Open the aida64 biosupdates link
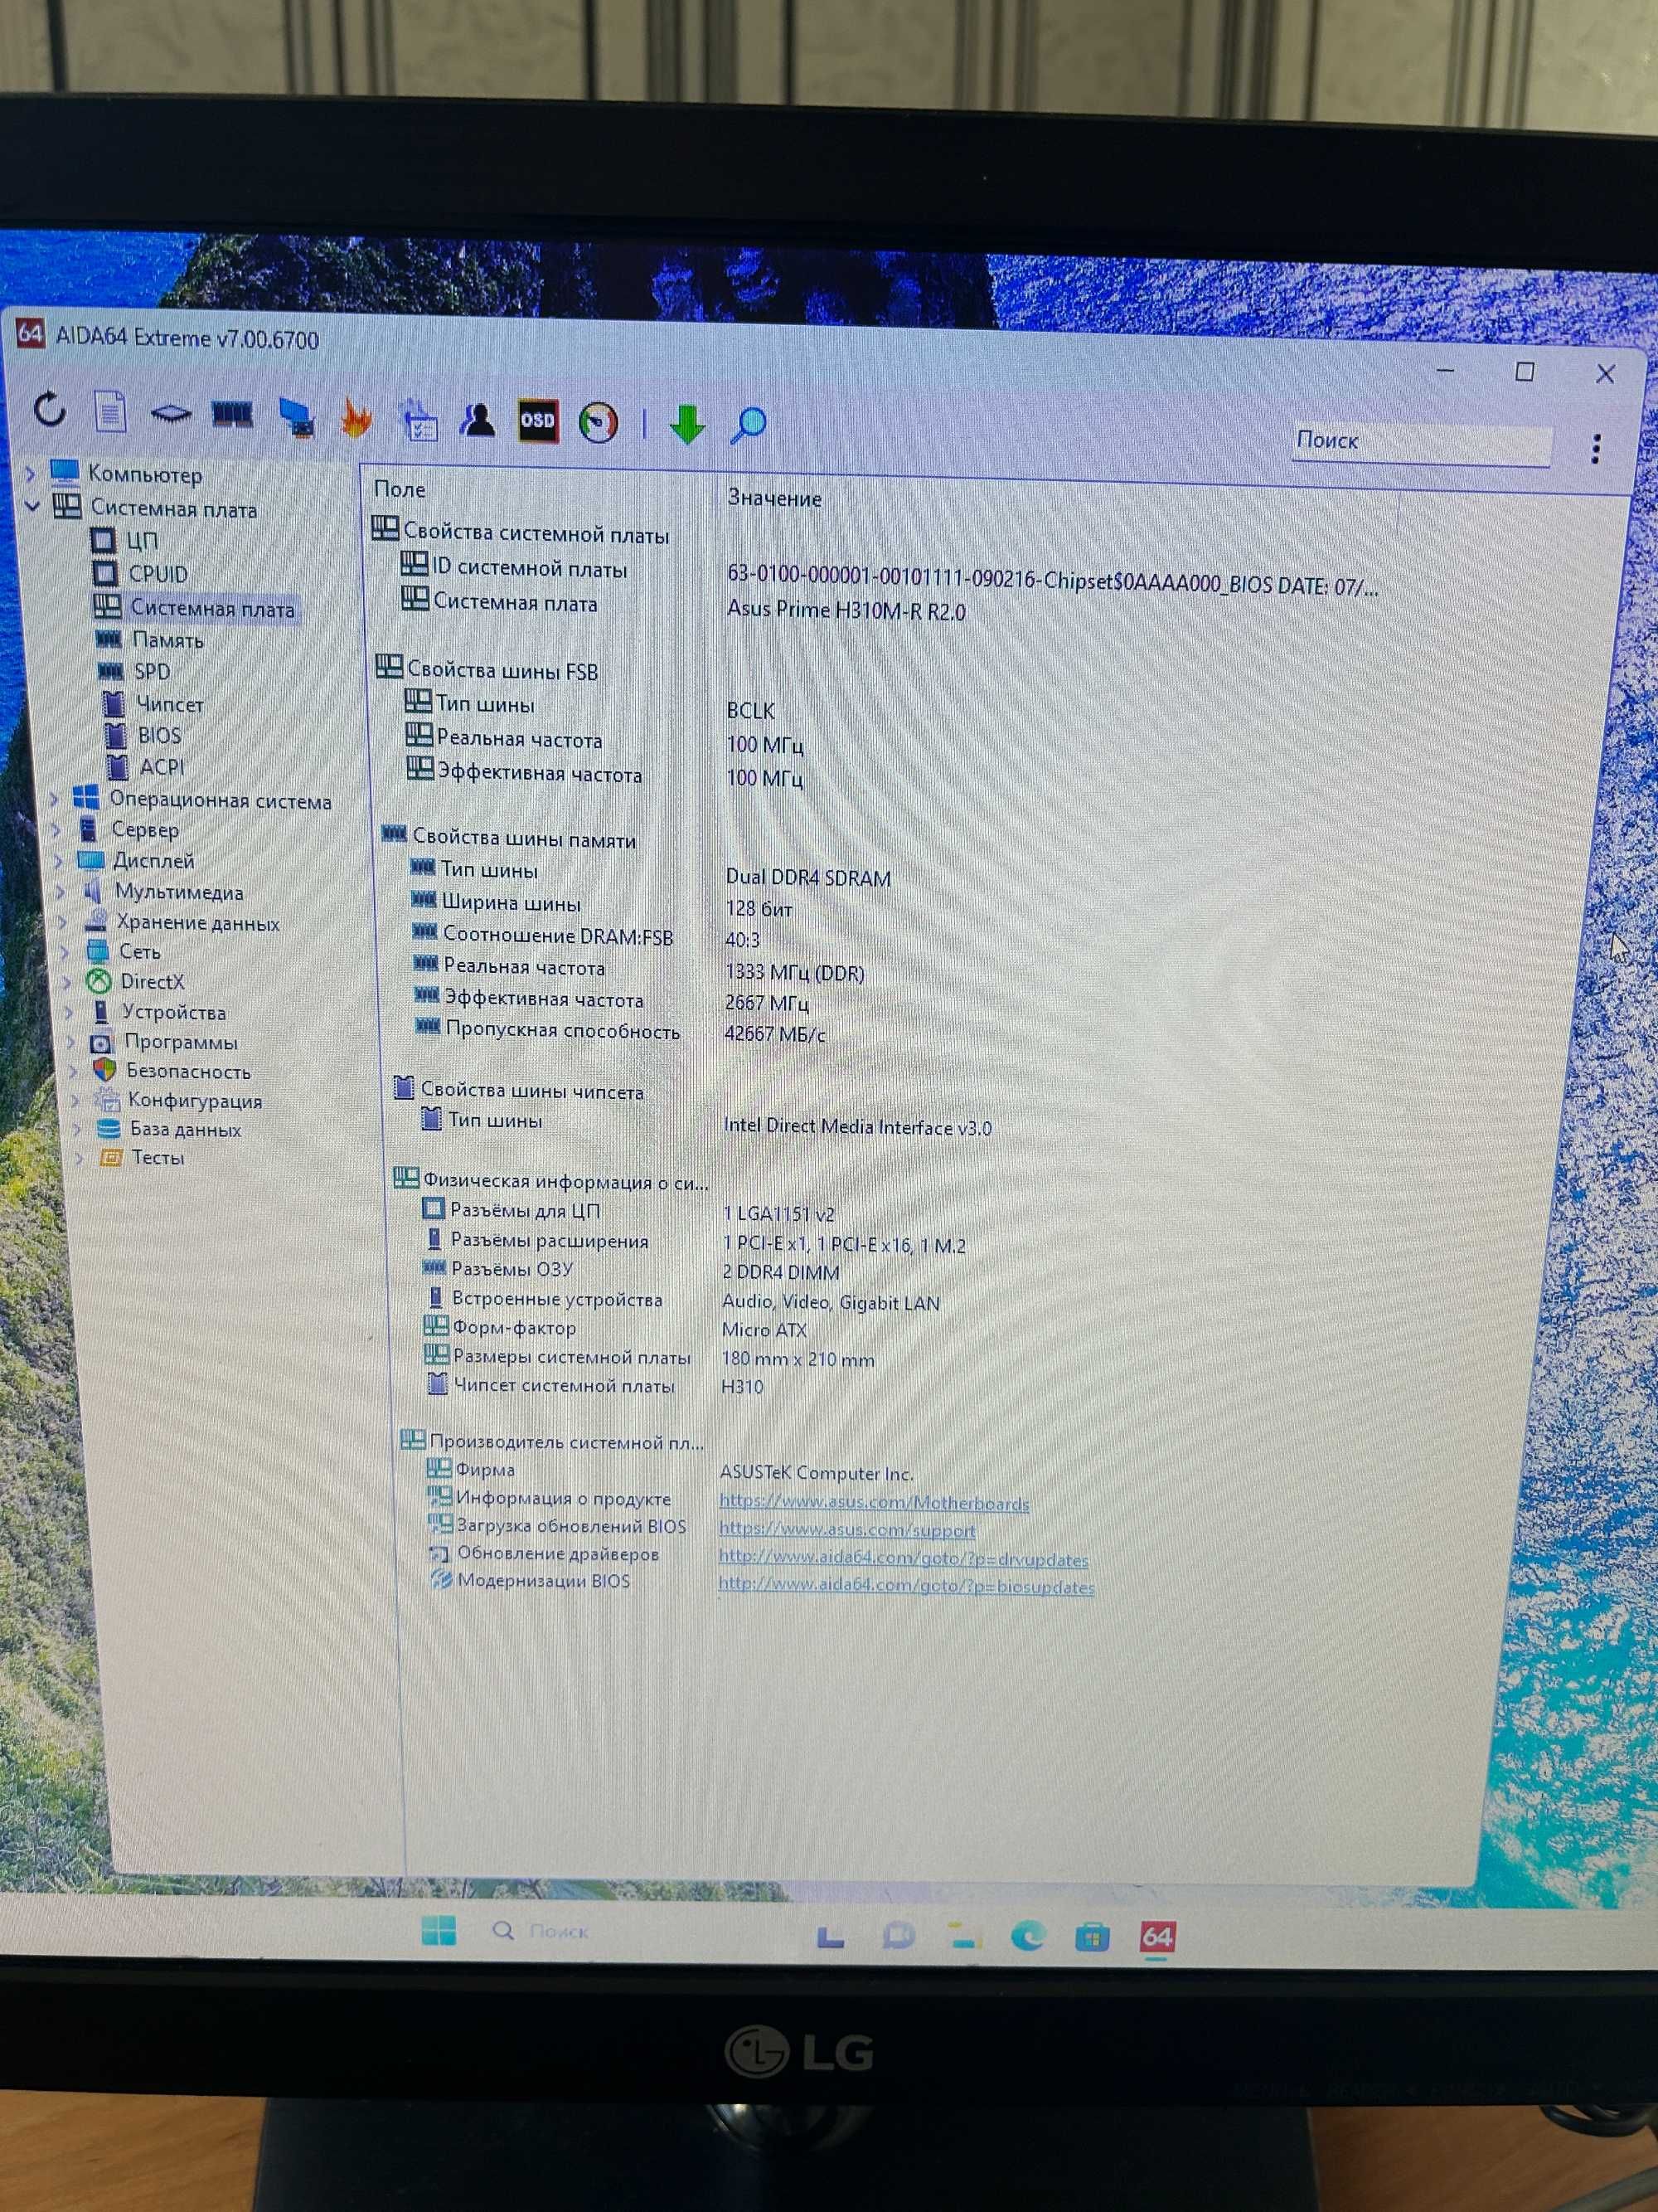Image resolution: width=1658 pixels, height=2212 pixels. click(x=905, y=1586)
